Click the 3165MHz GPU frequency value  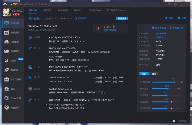click(x=161, y=51)
